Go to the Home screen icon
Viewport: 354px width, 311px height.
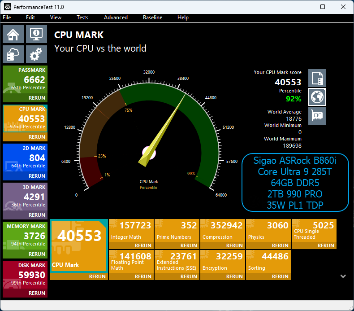point(13,34)
